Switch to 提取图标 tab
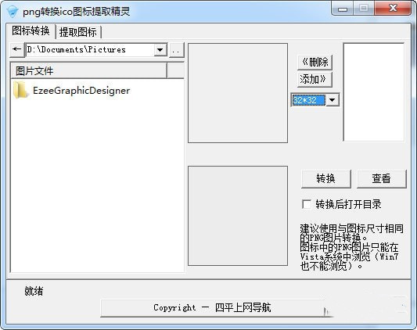417x330 pixels. (78, 32)
